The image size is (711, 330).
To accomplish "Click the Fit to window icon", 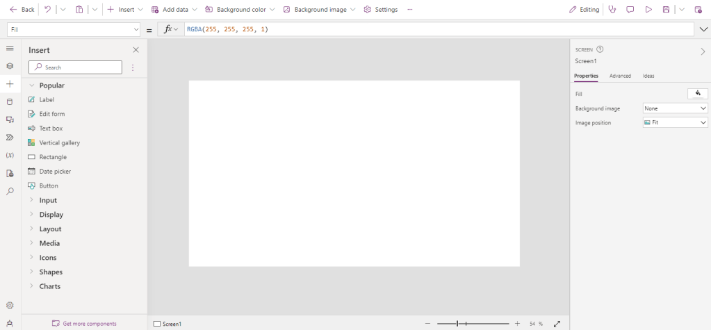I will [557, 324].
